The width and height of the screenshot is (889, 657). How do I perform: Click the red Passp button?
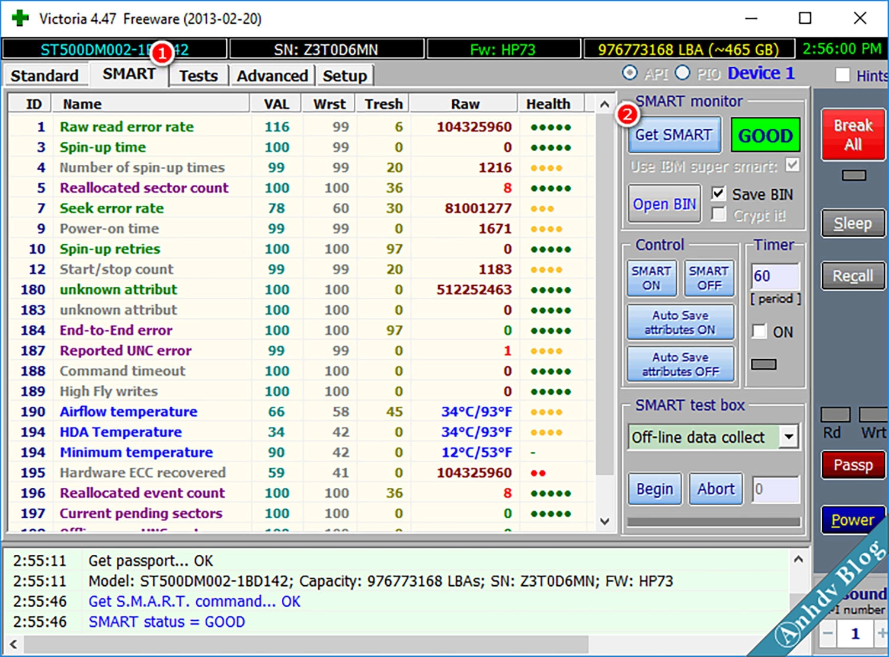click(x=853, y=465)
